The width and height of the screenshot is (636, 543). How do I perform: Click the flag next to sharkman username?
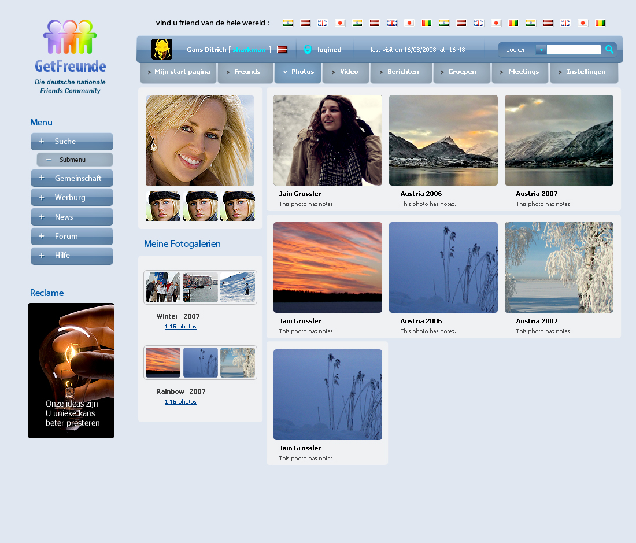pos(282,50)
